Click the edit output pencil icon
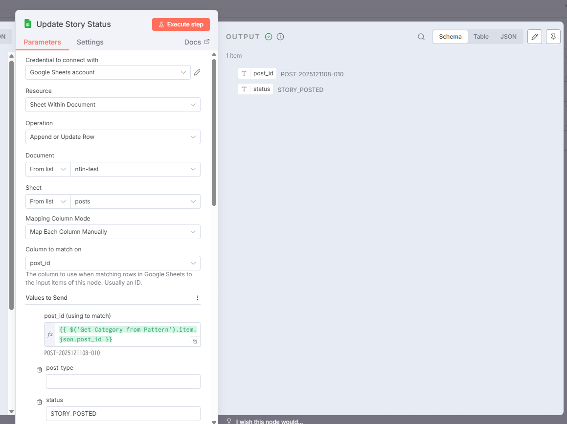The image size is (567, 424). (x=535, y=37)
